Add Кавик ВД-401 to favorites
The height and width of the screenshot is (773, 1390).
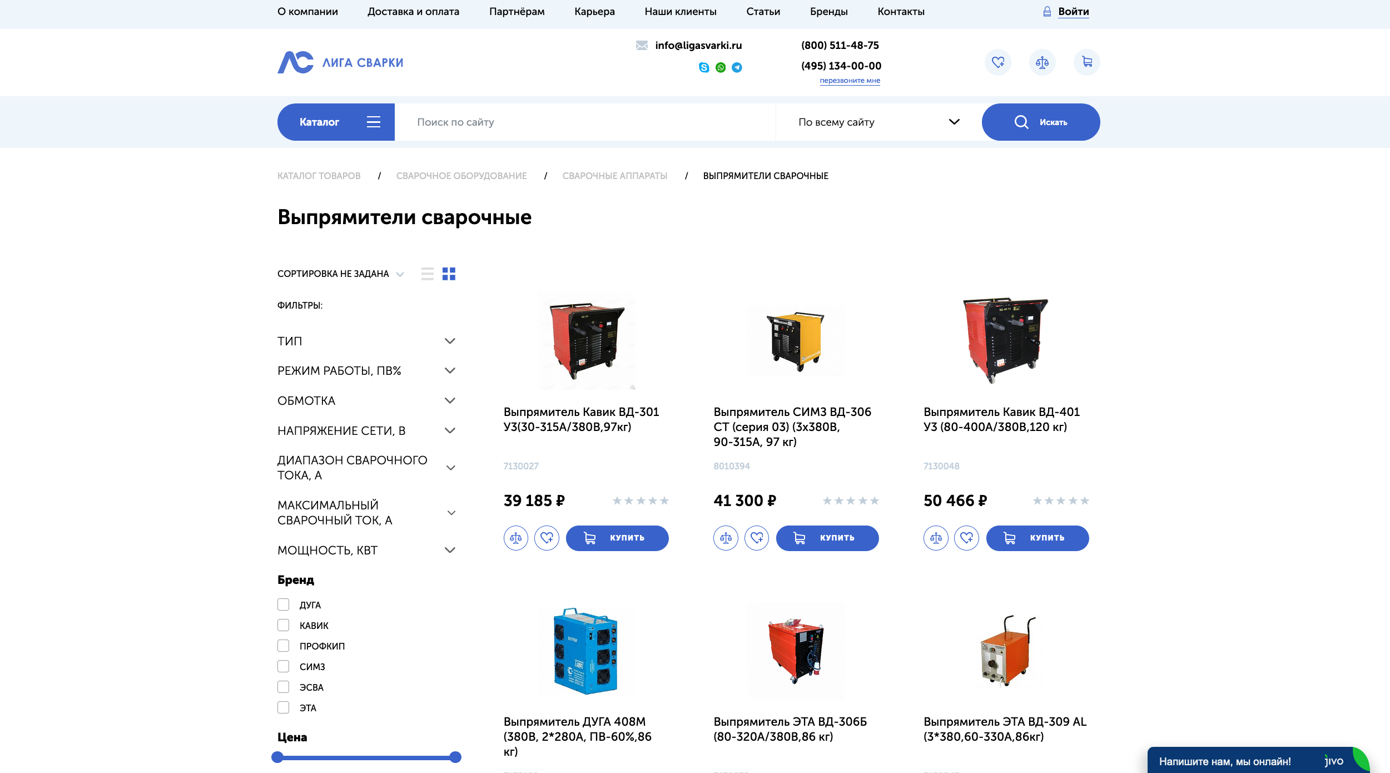967,538
